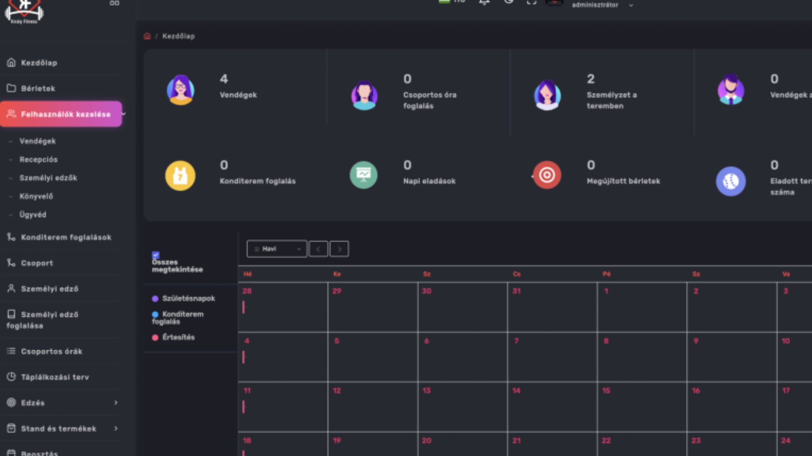Viewport: 812px width, 456px height.
Task: Click the Személyzet a teremben avatar icon
Action: pos(547,95)
